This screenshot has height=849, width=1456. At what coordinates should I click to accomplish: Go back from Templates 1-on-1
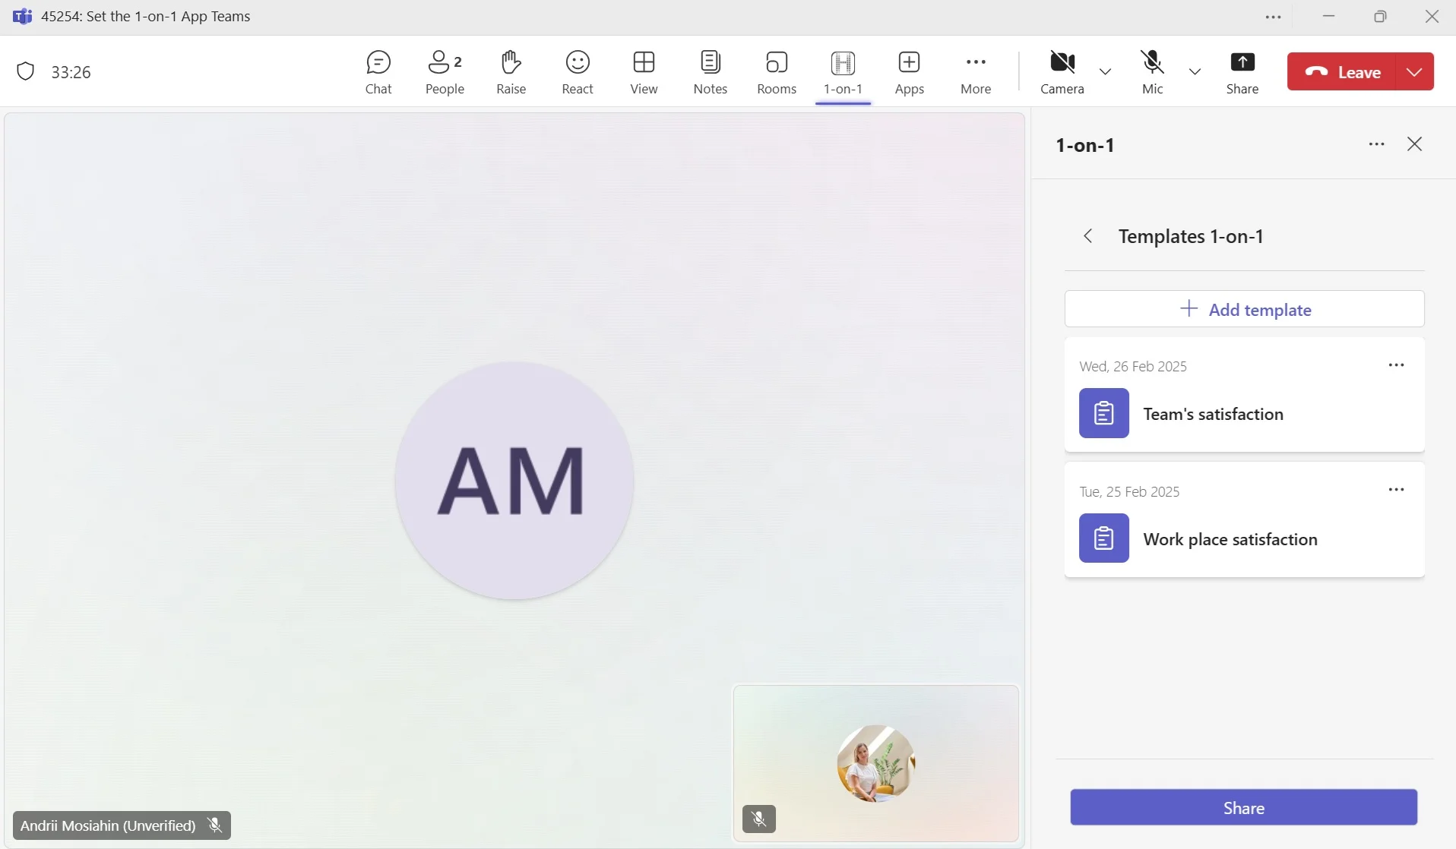(x=1088, y=236)
